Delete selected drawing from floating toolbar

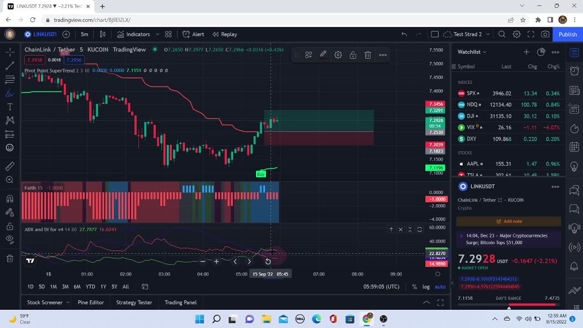[x=368, y=55]
